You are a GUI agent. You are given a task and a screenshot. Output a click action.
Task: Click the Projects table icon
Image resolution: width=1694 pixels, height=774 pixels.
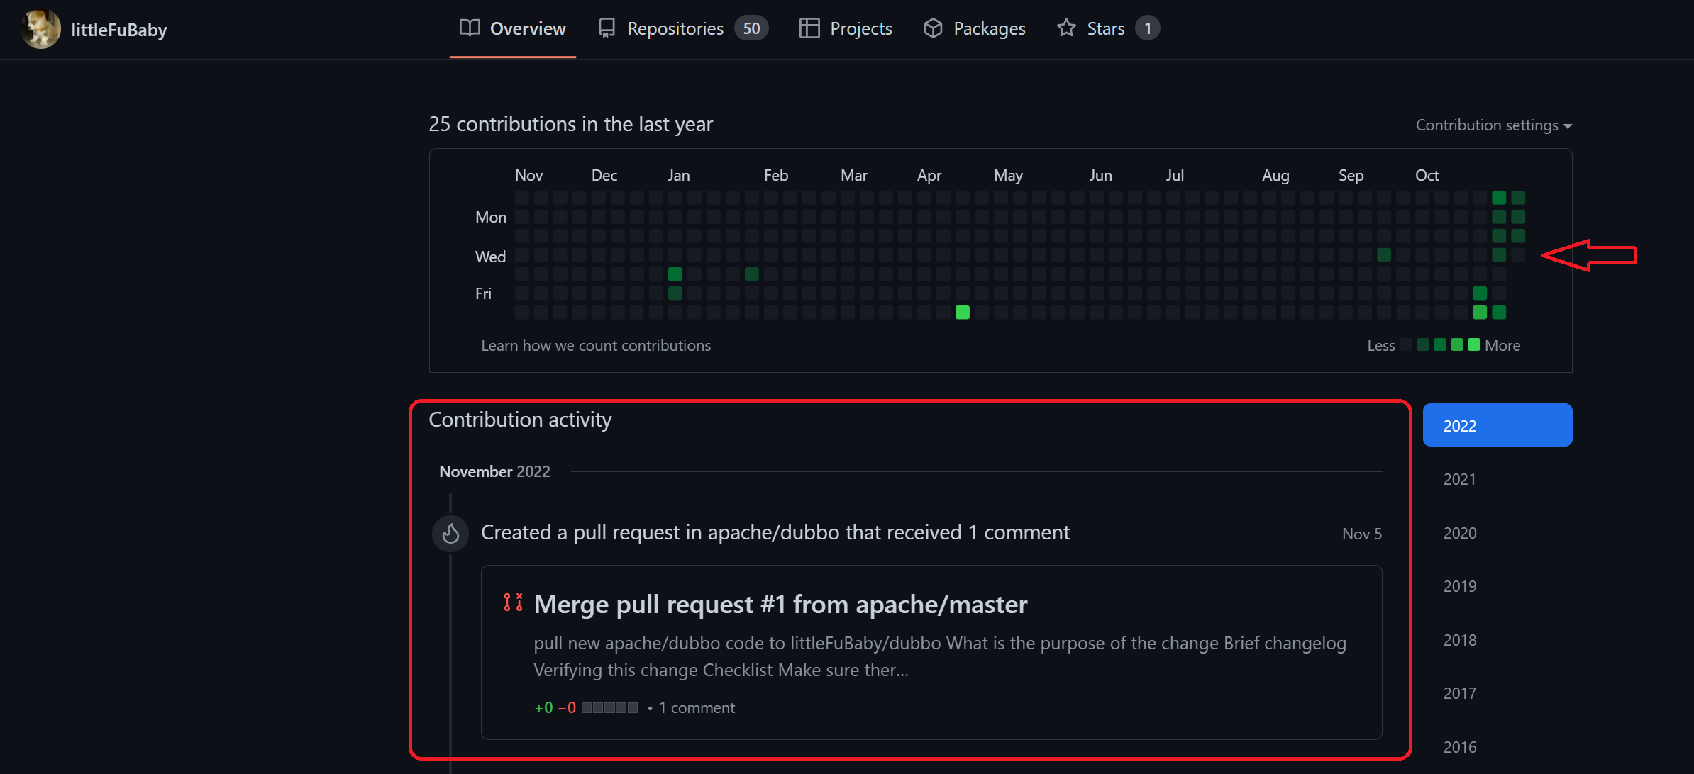click(x=809, y=28)
